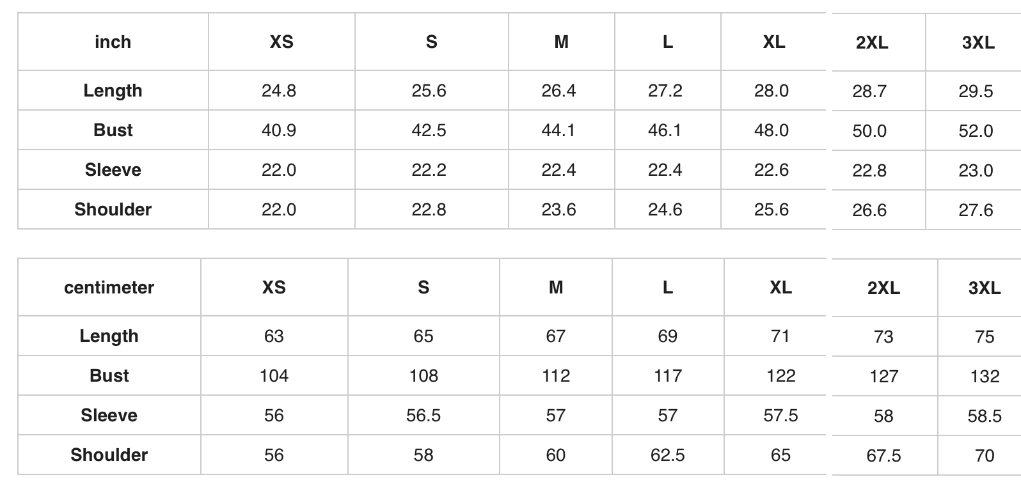The image size is (1021, 491).
Task: Click the 57.5 sleeve value for XL
Action: tap(780, 416)
